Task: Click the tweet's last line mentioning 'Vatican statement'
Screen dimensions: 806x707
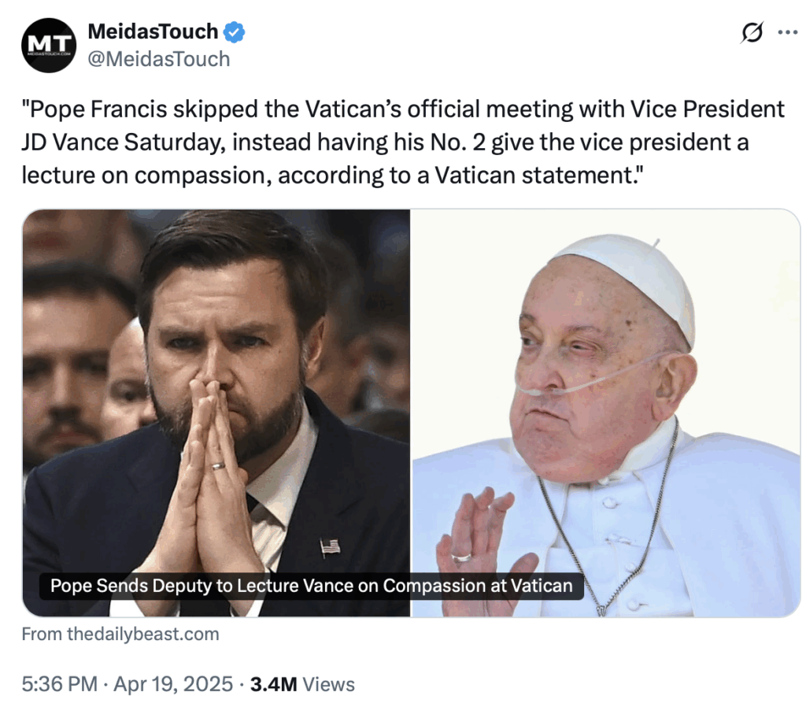Action: coord(332,176)
